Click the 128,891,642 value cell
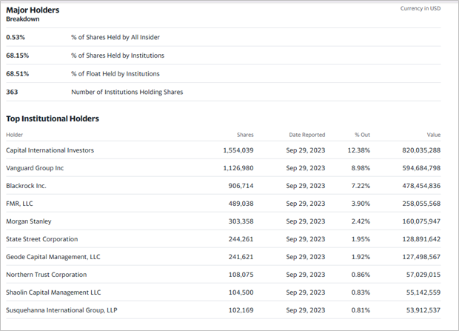Viewport: 459px width, 331px height. coord(421,239)
